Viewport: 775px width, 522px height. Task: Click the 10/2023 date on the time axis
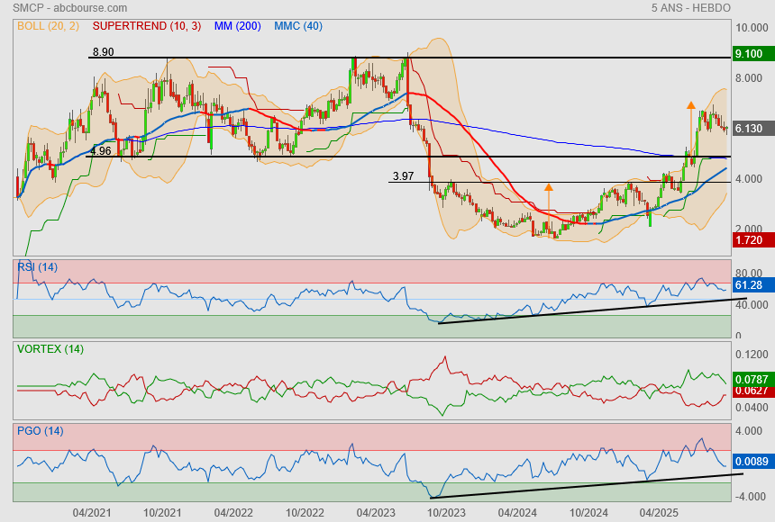pyautogui.click(x=445, y=512)
